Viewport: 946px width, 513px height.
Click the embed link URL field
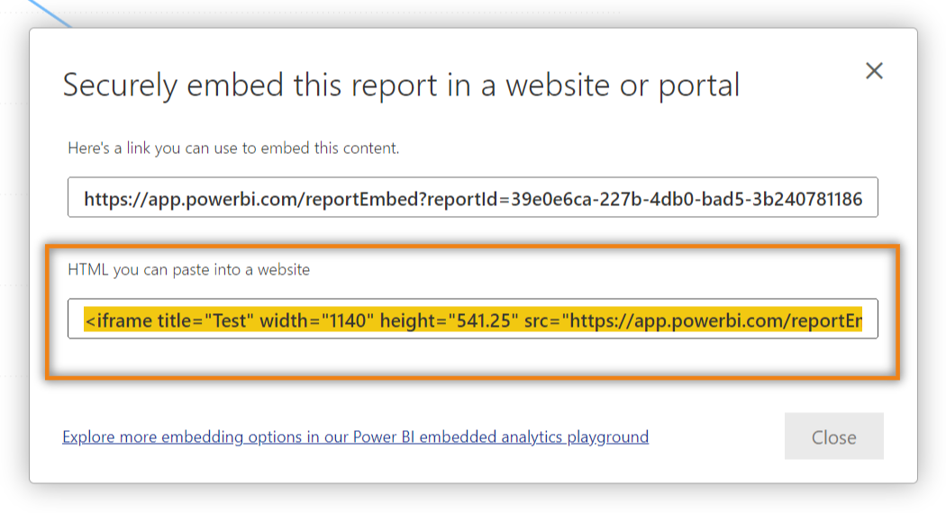[x=473, y=198]
